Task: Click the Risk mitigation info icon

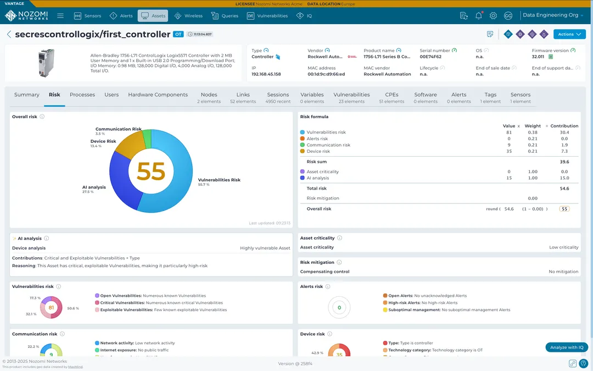Action: [339, 262]
